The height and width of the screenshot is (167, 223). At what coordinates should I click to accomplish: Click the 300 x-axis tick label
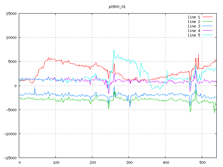click(129, 162)
